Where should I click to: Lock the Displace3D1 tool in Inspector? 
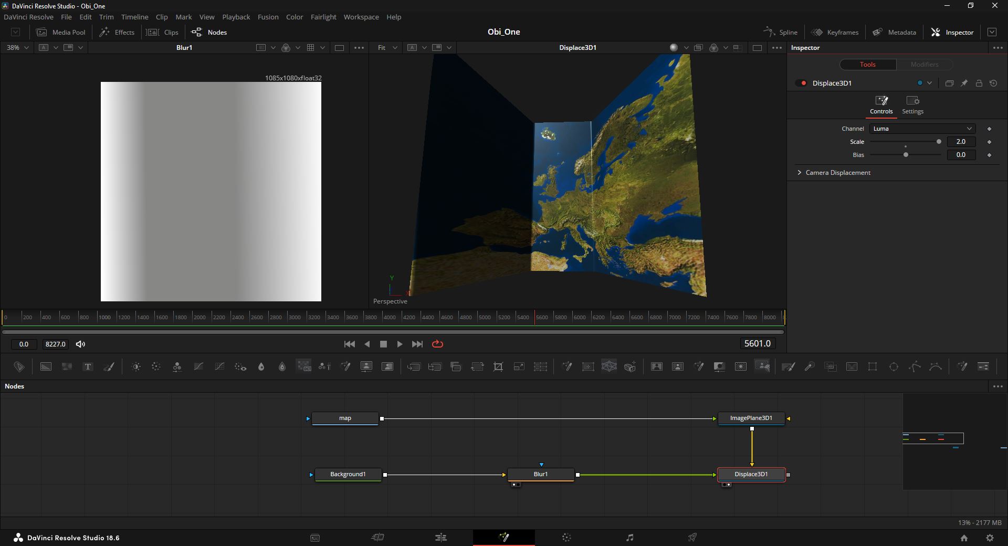click(x=979, y=83)
